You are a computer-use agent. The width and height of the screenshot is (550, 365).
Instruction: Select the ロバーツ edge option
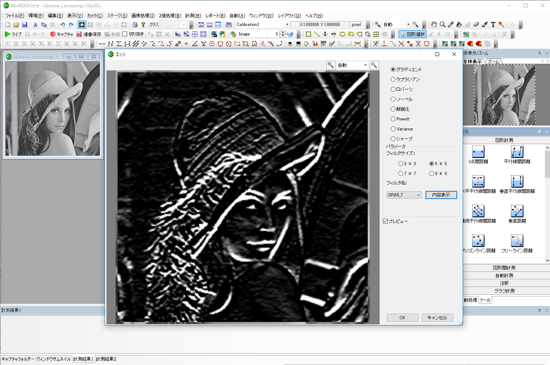[x=393, y=89]
